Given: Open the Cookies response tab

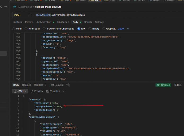Looking at the screenshot, I should [27, 85].
